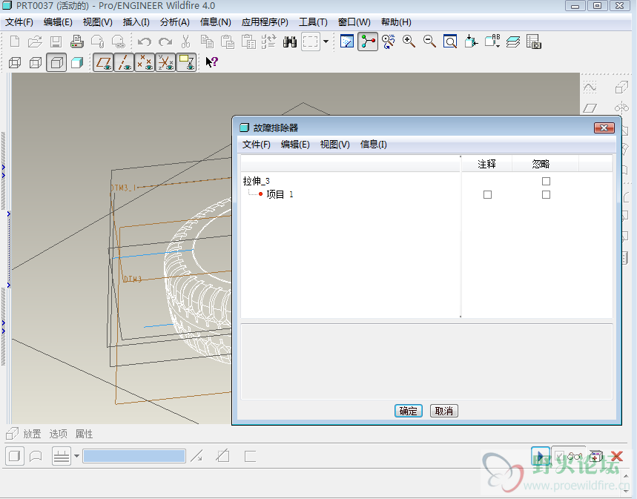Check 忽略 box for 拉伸_3
The width and height of the screenshot is (637, 499).
[x=546, y=181]
